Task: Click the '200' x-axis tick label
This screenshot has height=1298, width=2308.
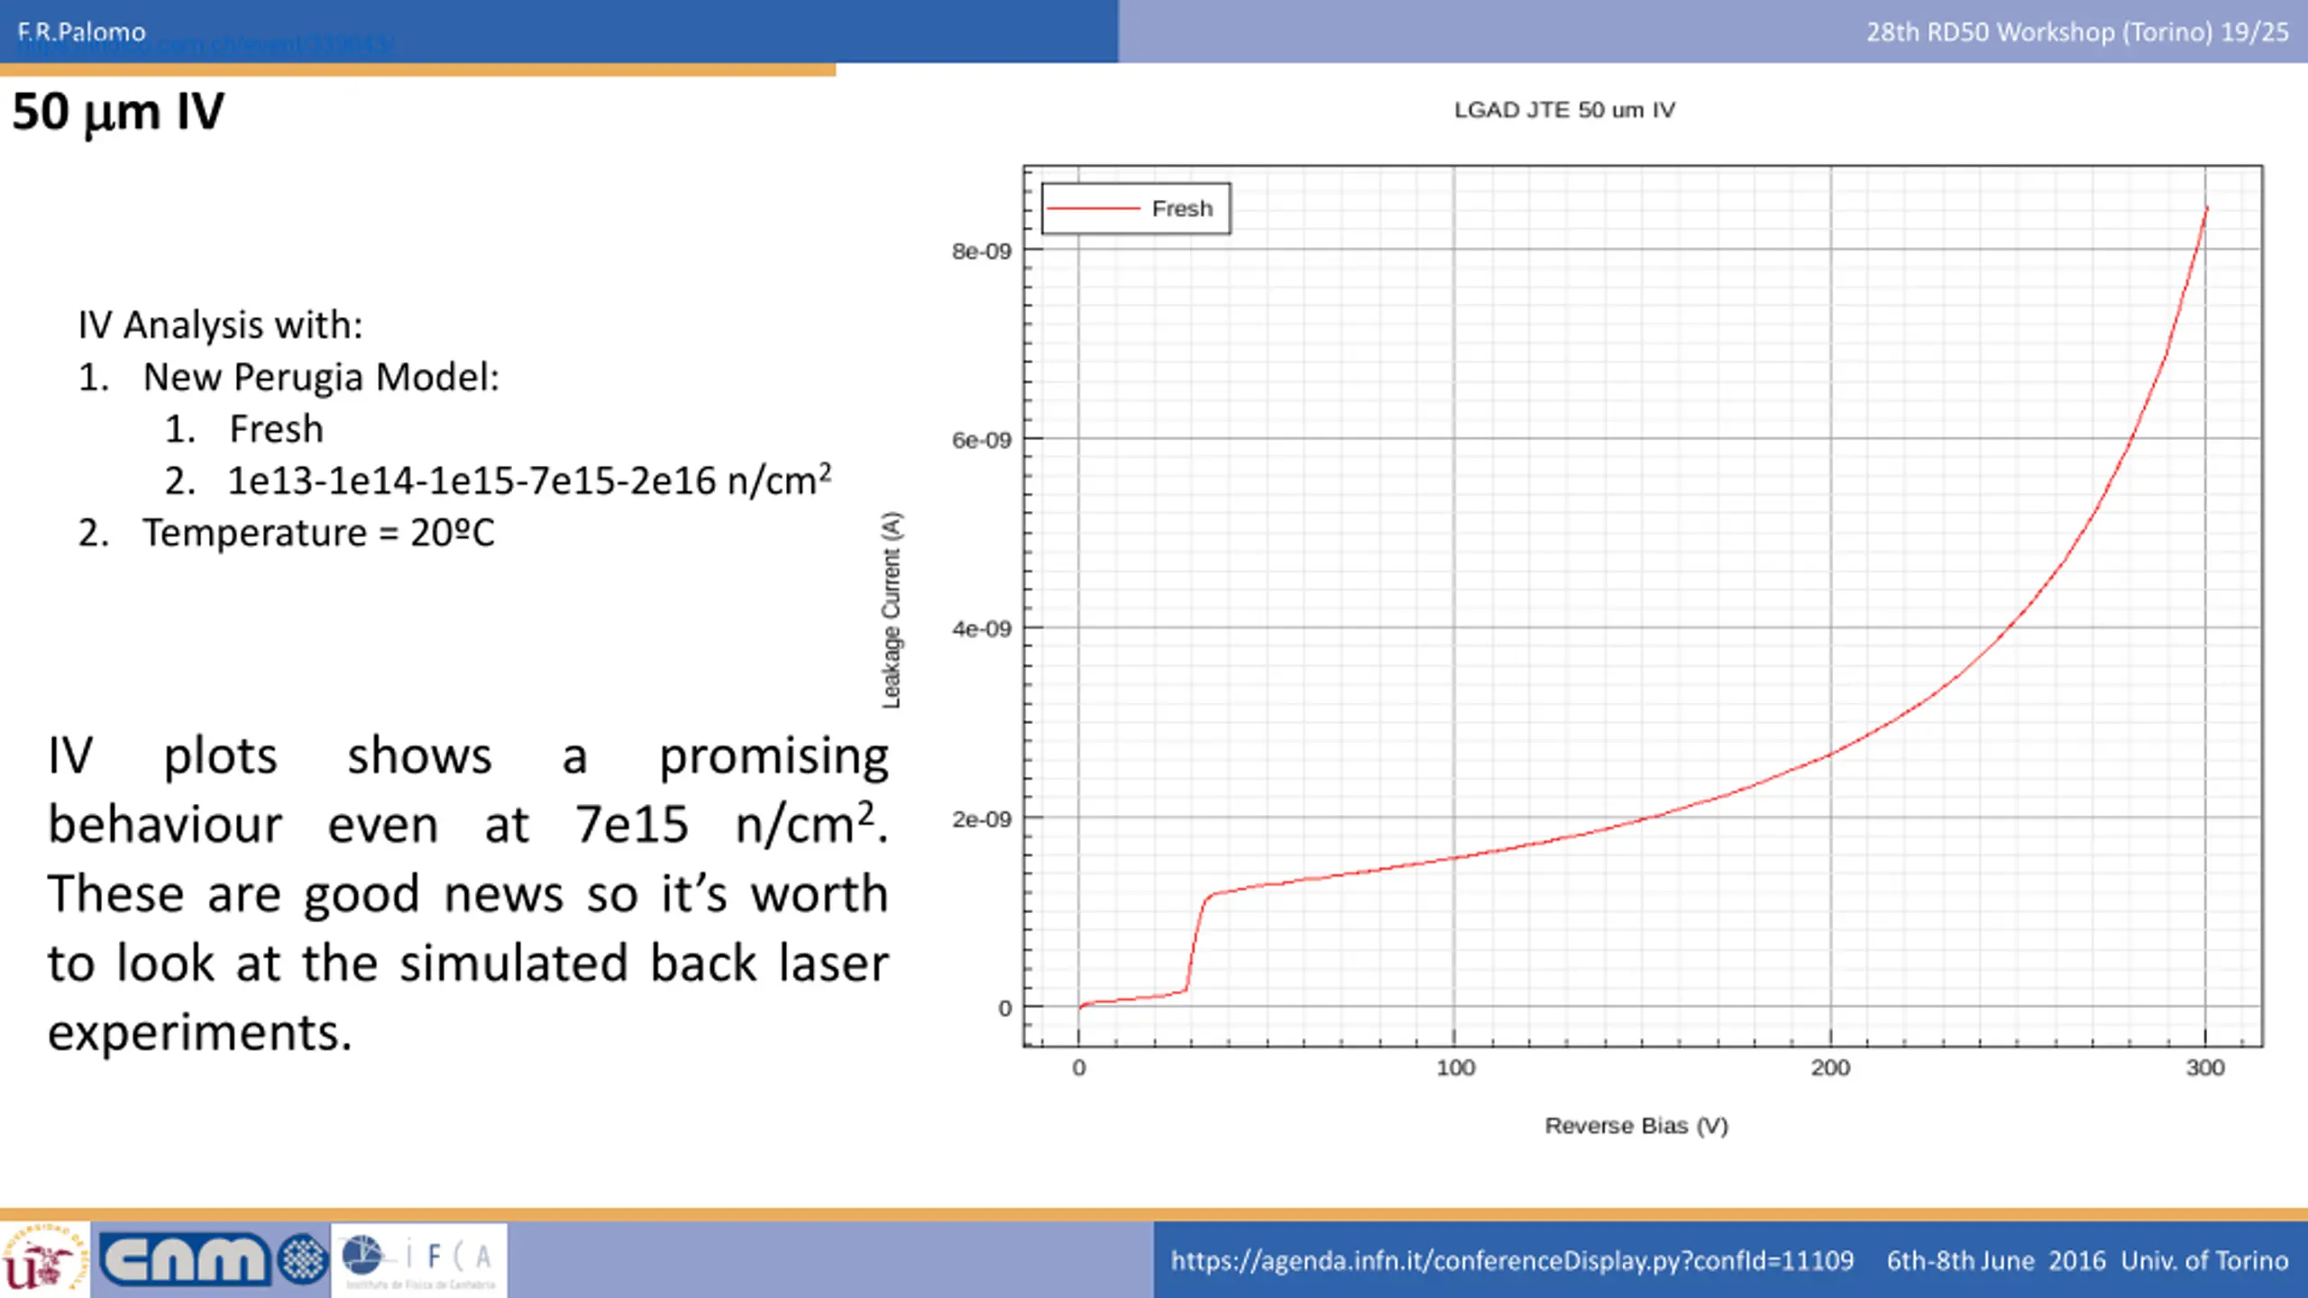Action: click(x=1830, y=1068)
